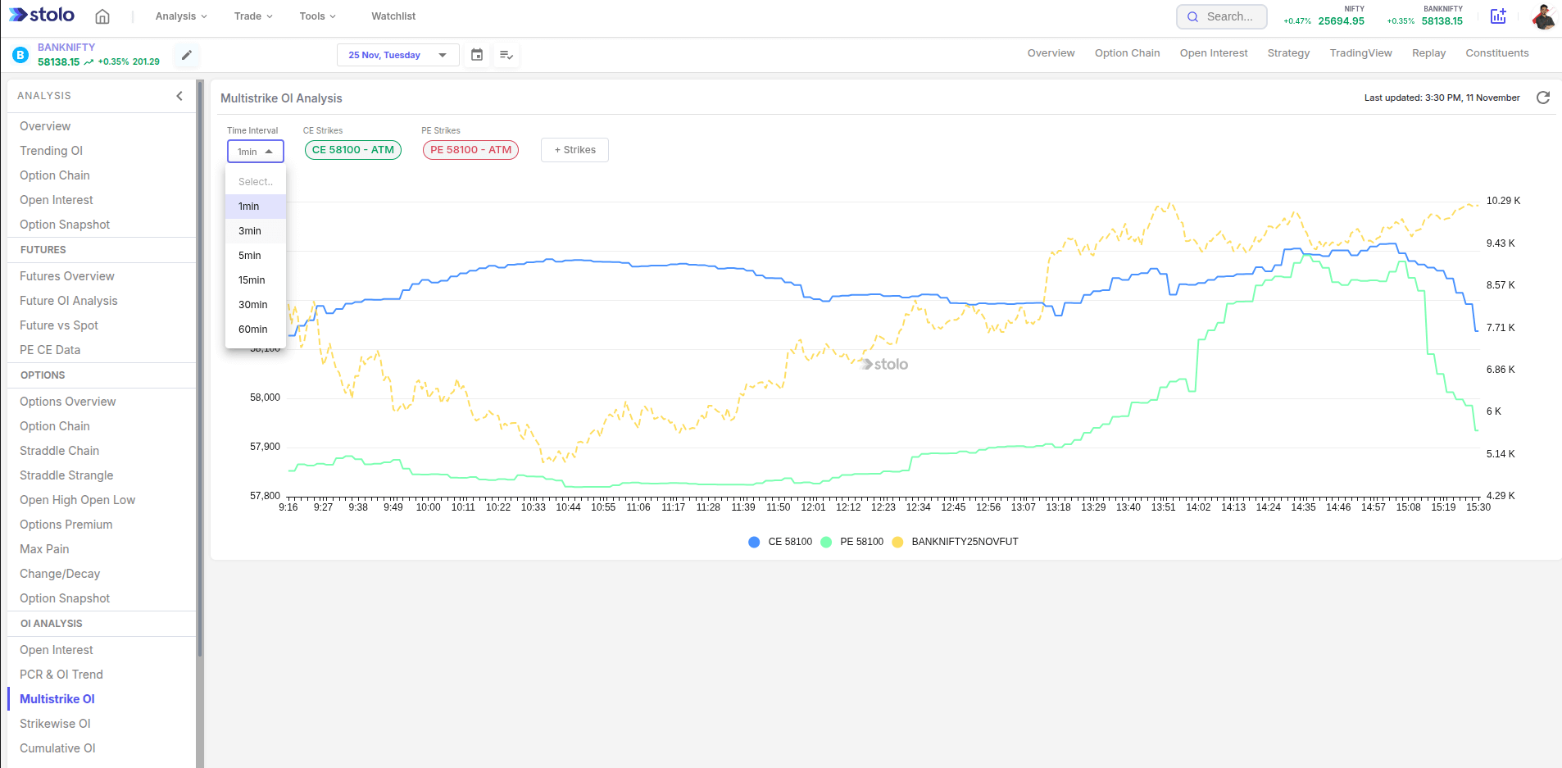Open the user profile avatar
The height and width of the screenshot is (768, 1562).
coord(1543,16)
